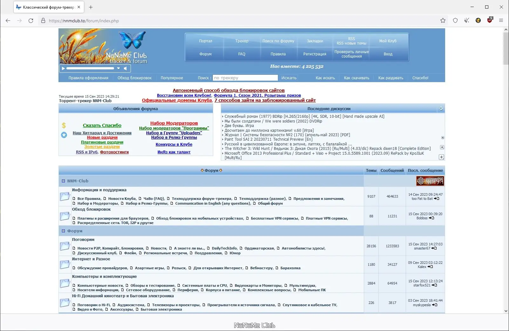Click the largest plus icon beside the discussions list
The height and width of the screenshot is (331, 509).
441,157
